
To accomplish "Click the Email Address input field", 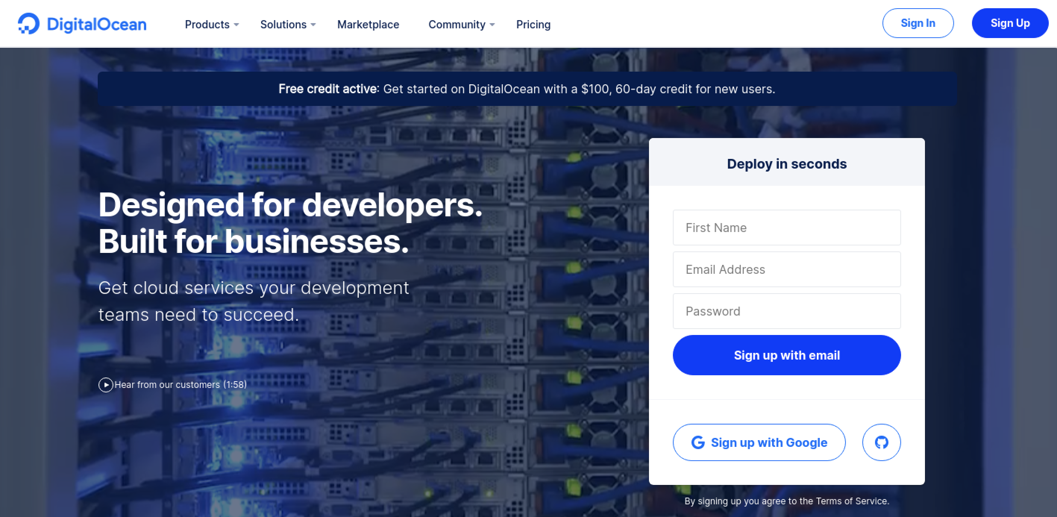I will coord(787,269).
